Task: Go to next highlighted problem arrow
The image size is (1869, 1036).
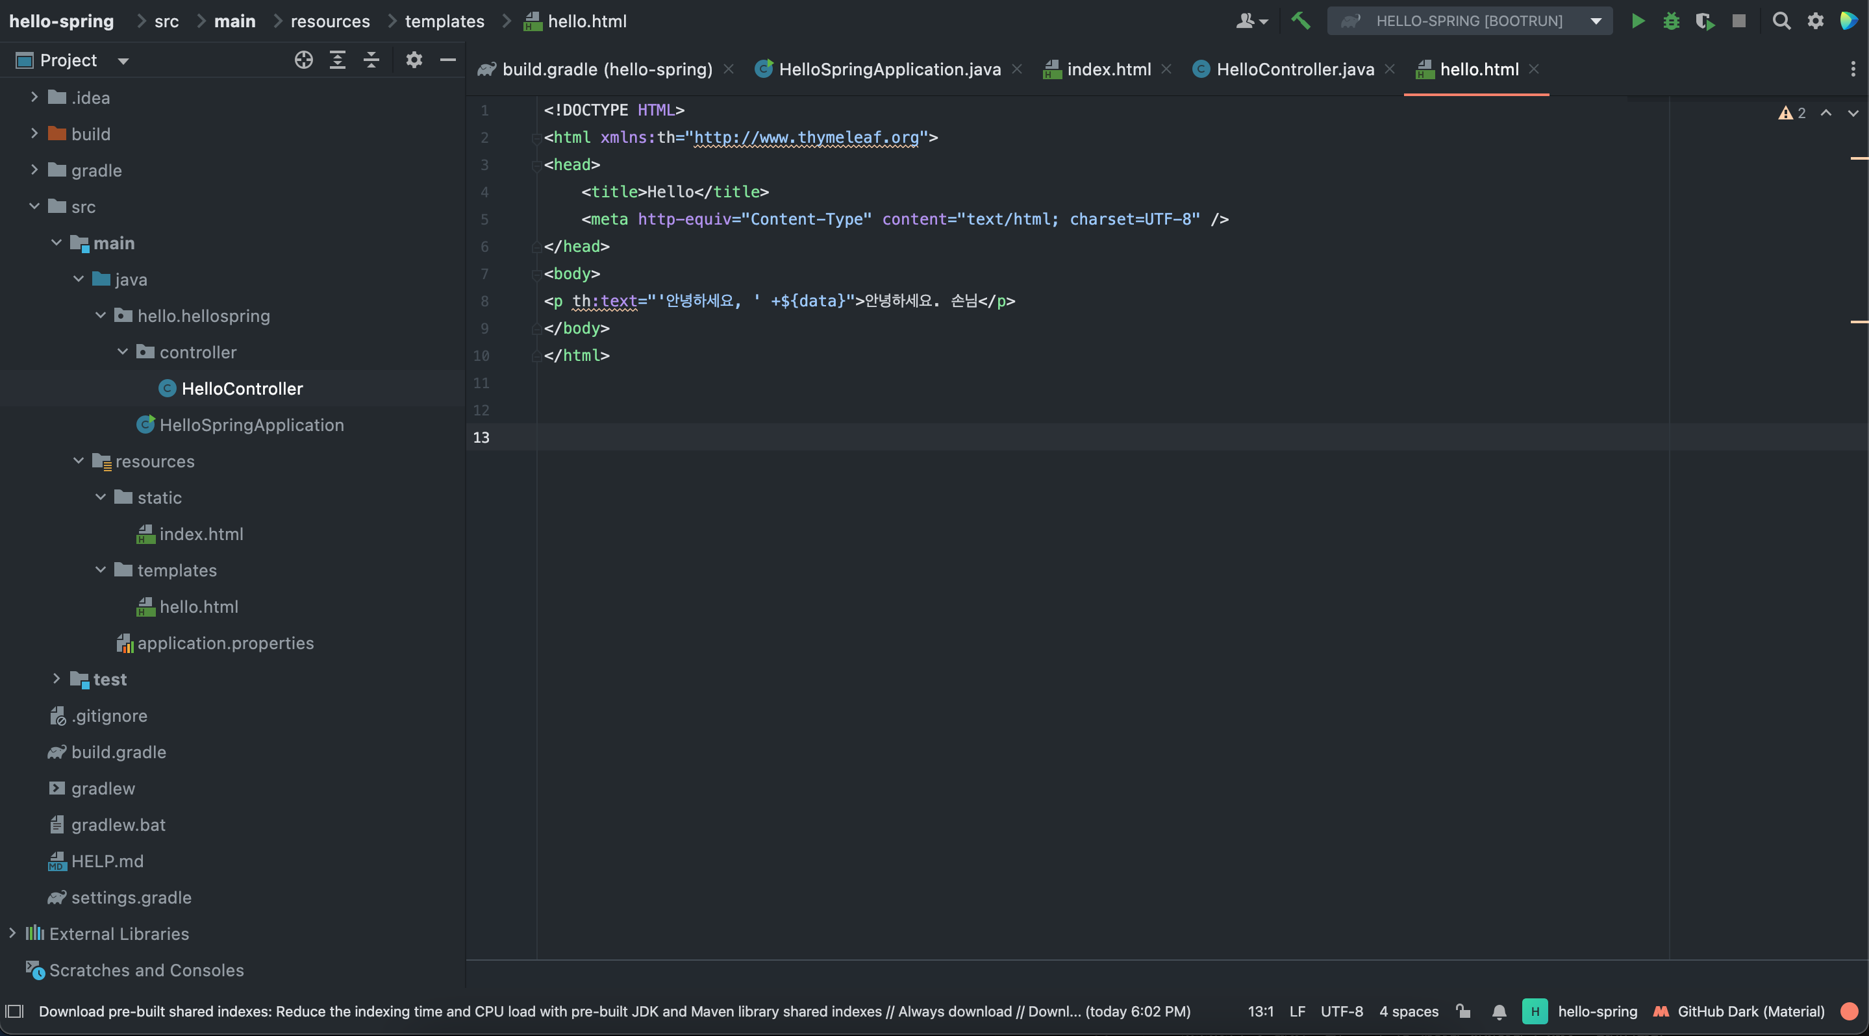Action: coord(1852,113)
